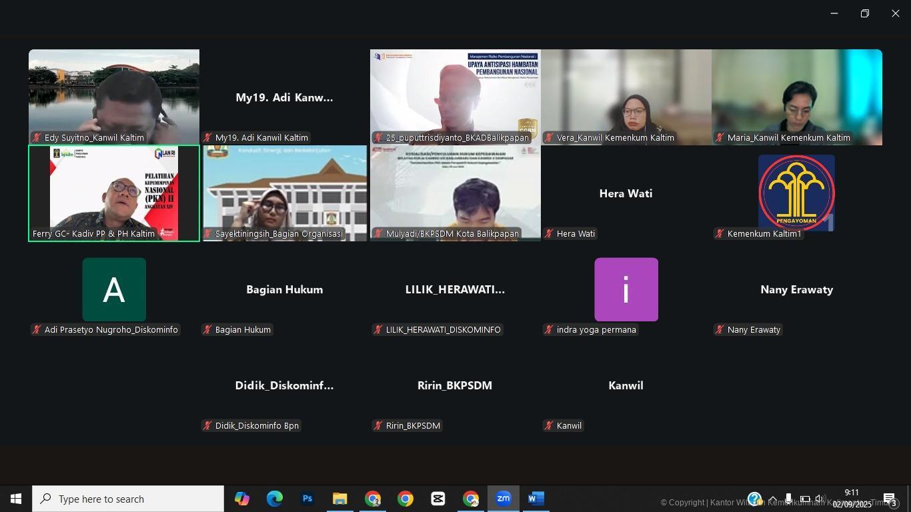Open plain Chrome icon on taskbar
This screenshot has height=512, width=911.
click(x=405, y=499)
